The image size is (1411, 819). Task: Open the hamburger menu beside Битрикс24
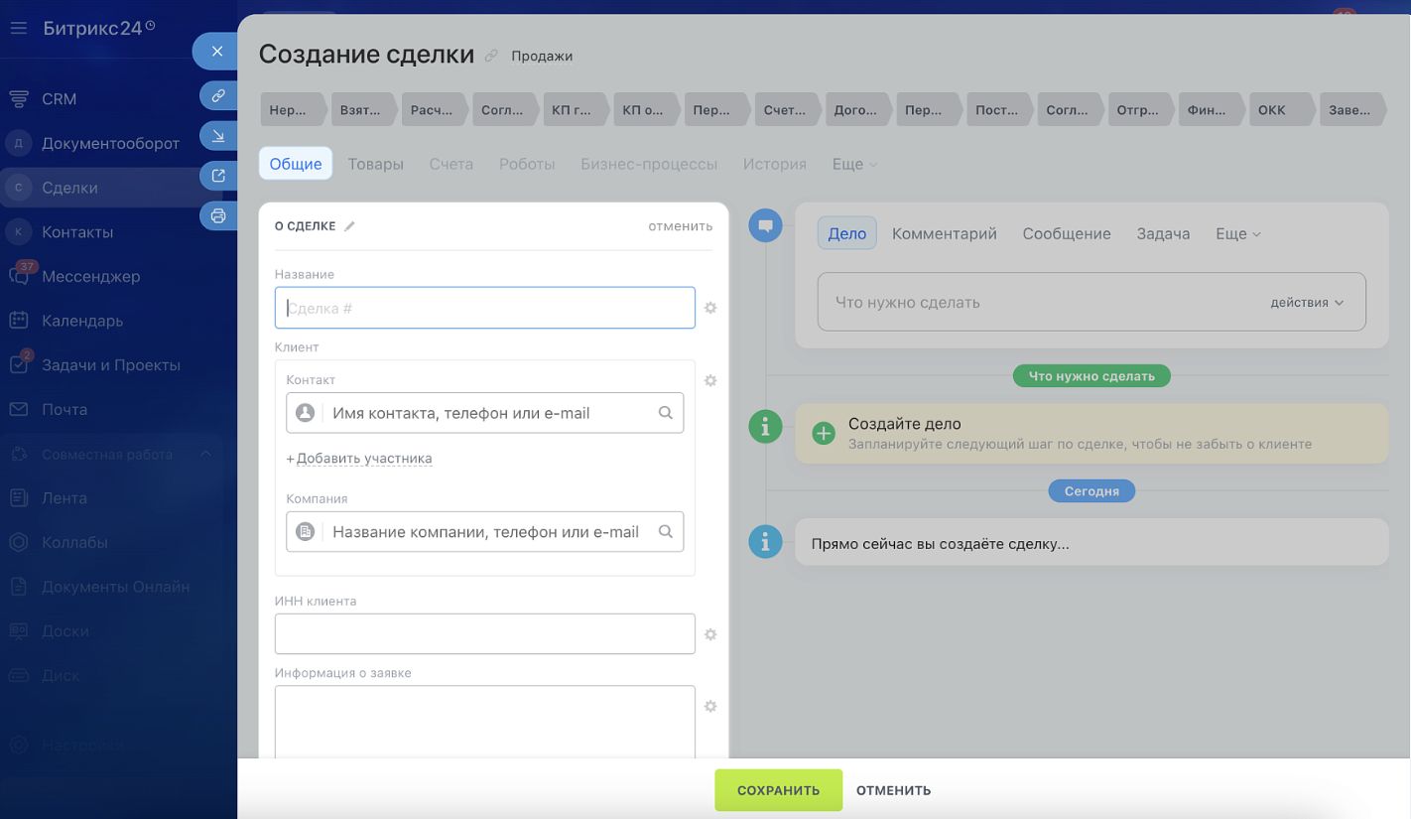[18, 28]
